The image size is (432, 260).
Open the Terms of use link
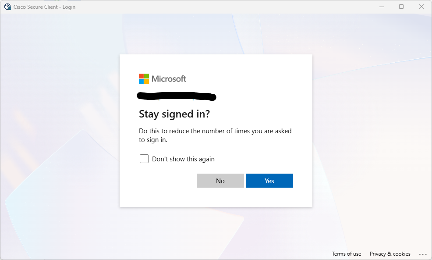tap(346, 254)
